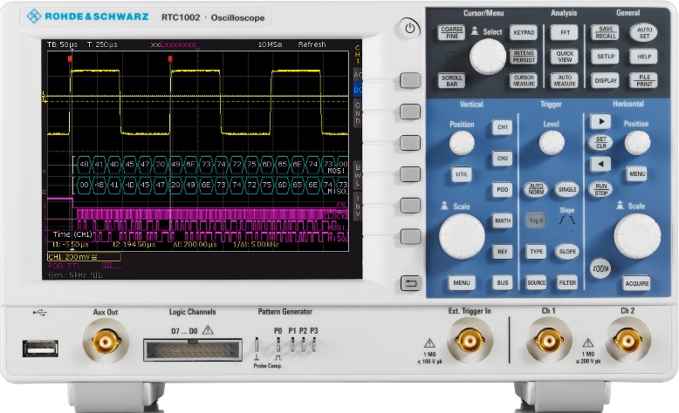
Task: Tap the CH1 200 mV label on screen
Action: pos(72,257)
